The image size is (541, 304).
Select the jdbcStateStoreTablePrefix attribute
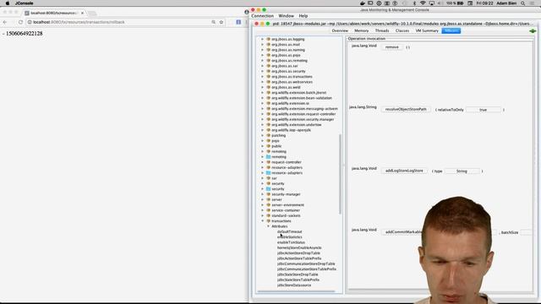coord(298,280)
